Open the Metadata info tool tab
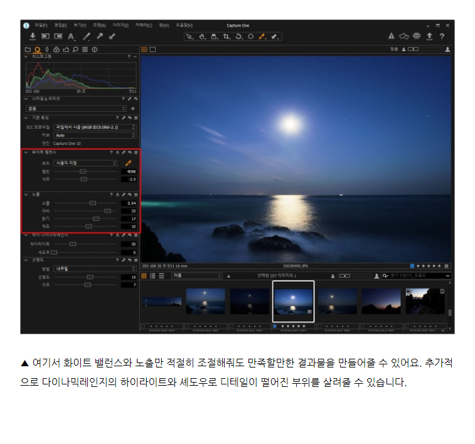The height and width of the screenshot is (444, 475). coord(95,50)
